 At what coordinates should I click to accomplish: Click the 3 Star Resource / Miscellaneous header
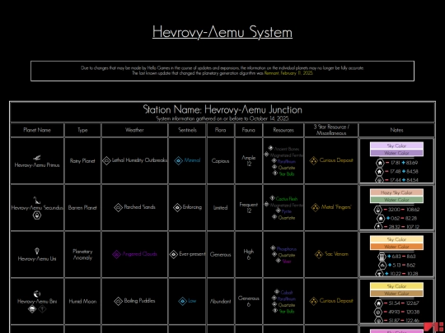(x=331, y=130)
